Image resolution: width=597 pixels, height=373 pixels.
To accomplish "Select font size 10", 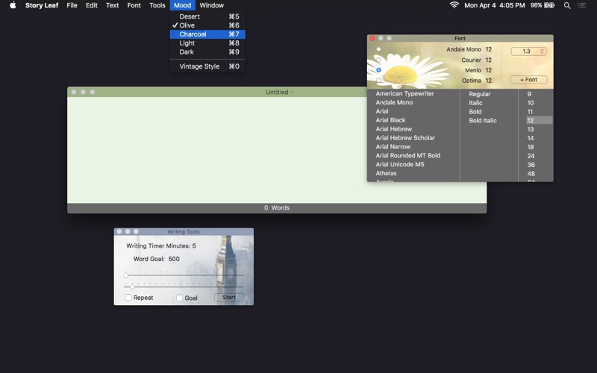I will (x=531, y=103).
